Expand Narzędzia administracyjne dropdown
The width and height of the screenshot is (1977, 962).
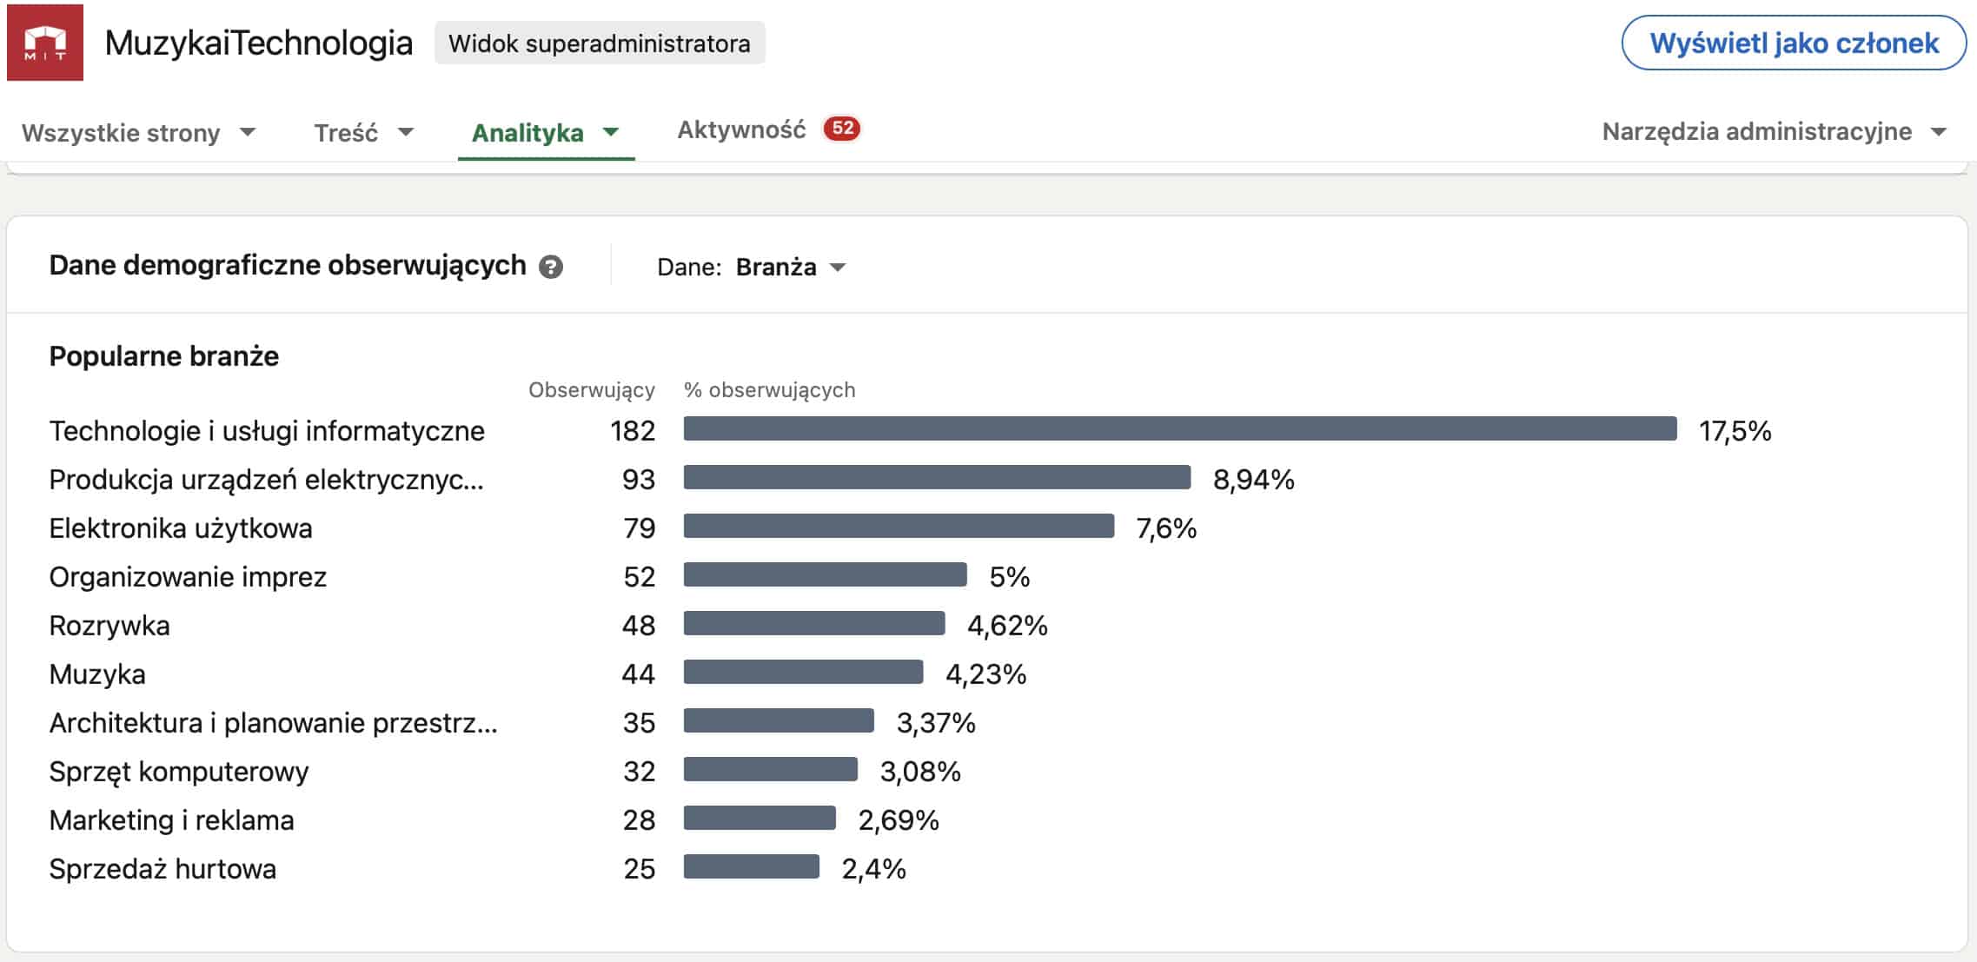pyautogui.click(x=1773, y=132)
